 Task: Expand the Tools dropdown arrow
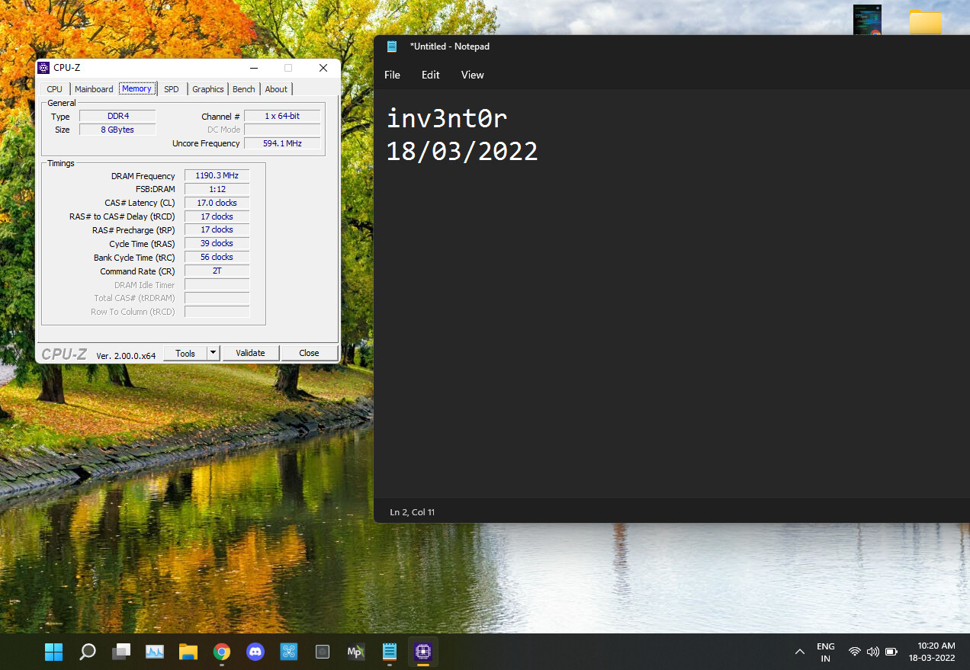(x=214, y=353)
